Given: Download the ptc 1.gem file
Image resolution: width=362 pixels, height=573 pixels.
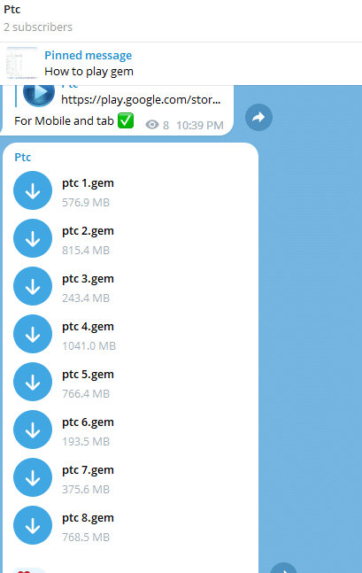Looking at the screenshot, I should coord(33,190).
